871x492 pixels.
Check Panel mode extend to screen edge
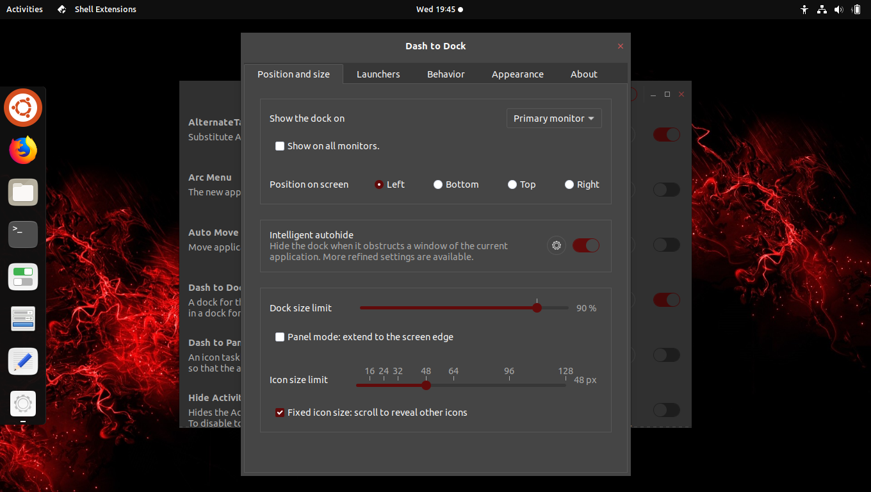click(x=280, y=337)
